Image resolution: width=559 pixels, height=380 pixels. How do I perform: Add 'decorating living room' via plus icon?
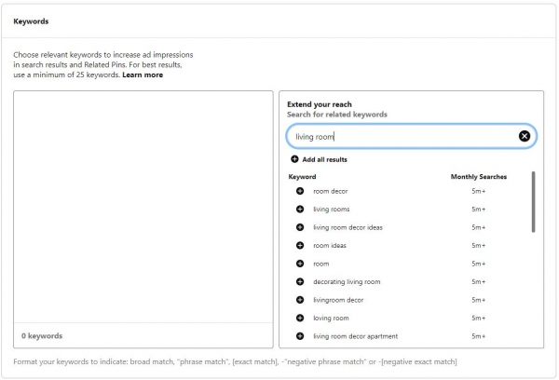click(x=300, y=281)
